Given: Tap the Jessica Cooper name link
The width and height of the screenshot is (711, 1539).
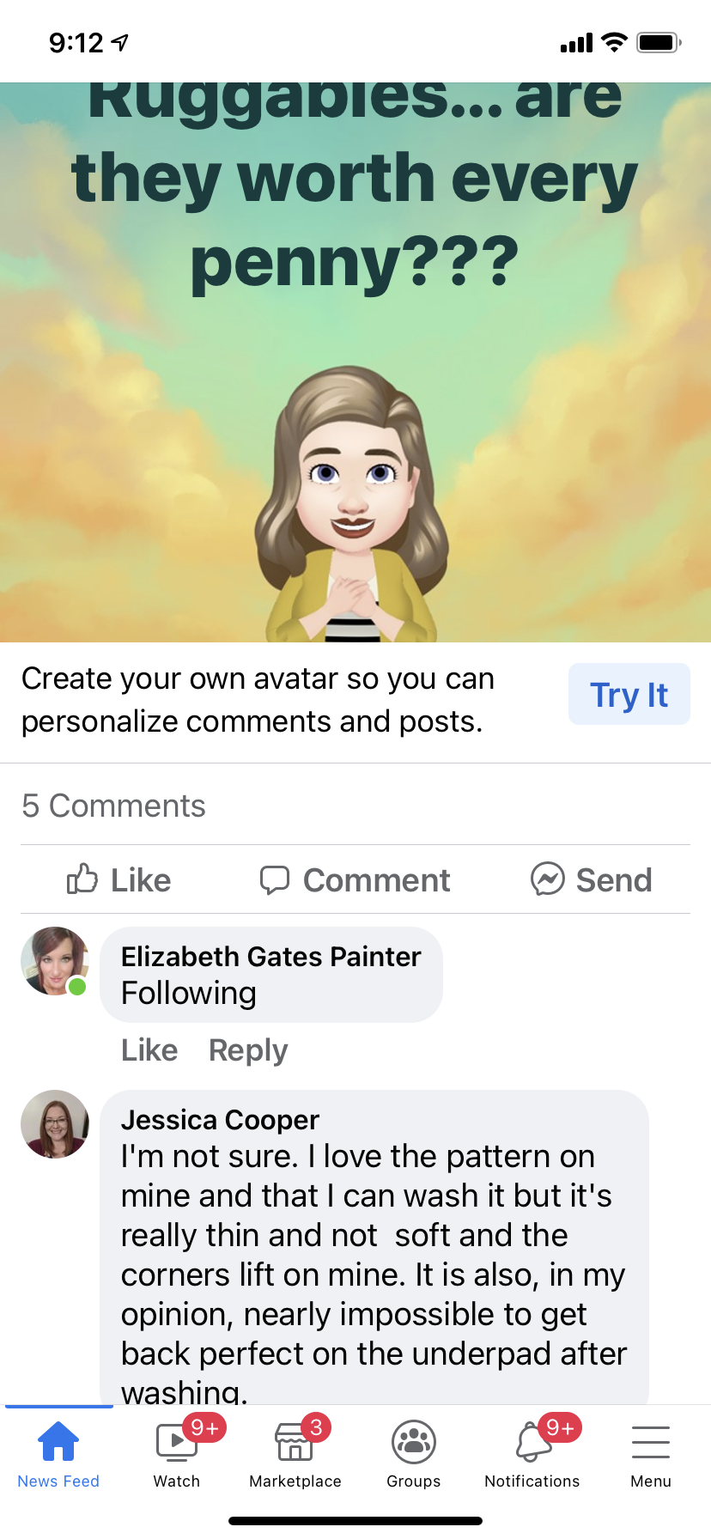Looking at the screenshot, I should (x=220, y=1120).
